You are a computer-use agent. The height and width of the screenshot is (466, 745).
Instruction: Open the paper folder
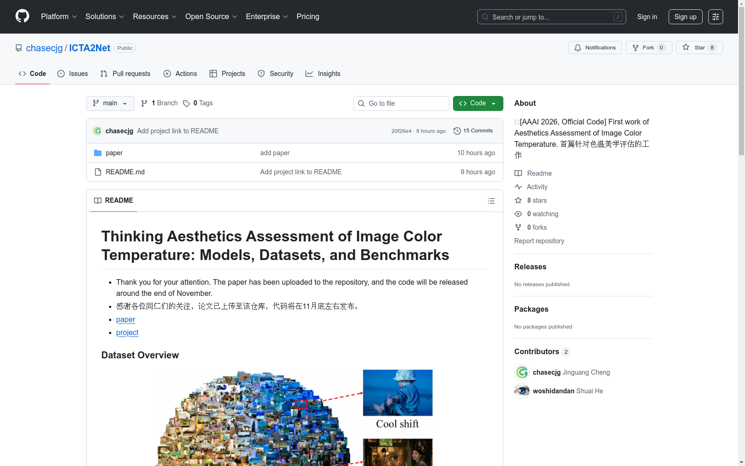click(x=114, y=153)
